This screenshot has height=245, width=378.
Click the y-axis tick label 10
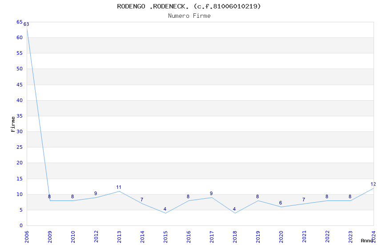(20, 195)
